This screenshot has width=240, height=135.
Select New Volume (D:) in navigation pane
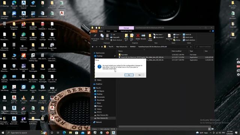point(102,115)
